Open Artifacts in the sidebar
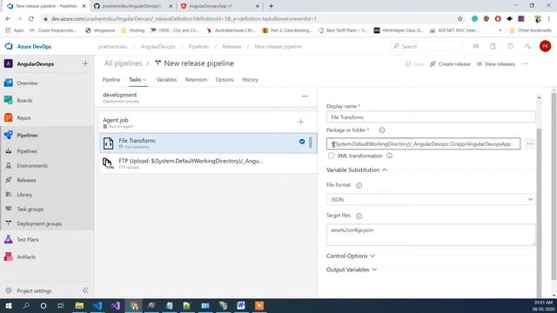 click(x=26, y=257)
